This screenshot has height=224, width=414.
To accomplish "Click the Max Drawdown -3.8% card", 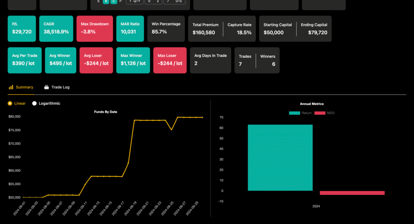I will point(95,29).
